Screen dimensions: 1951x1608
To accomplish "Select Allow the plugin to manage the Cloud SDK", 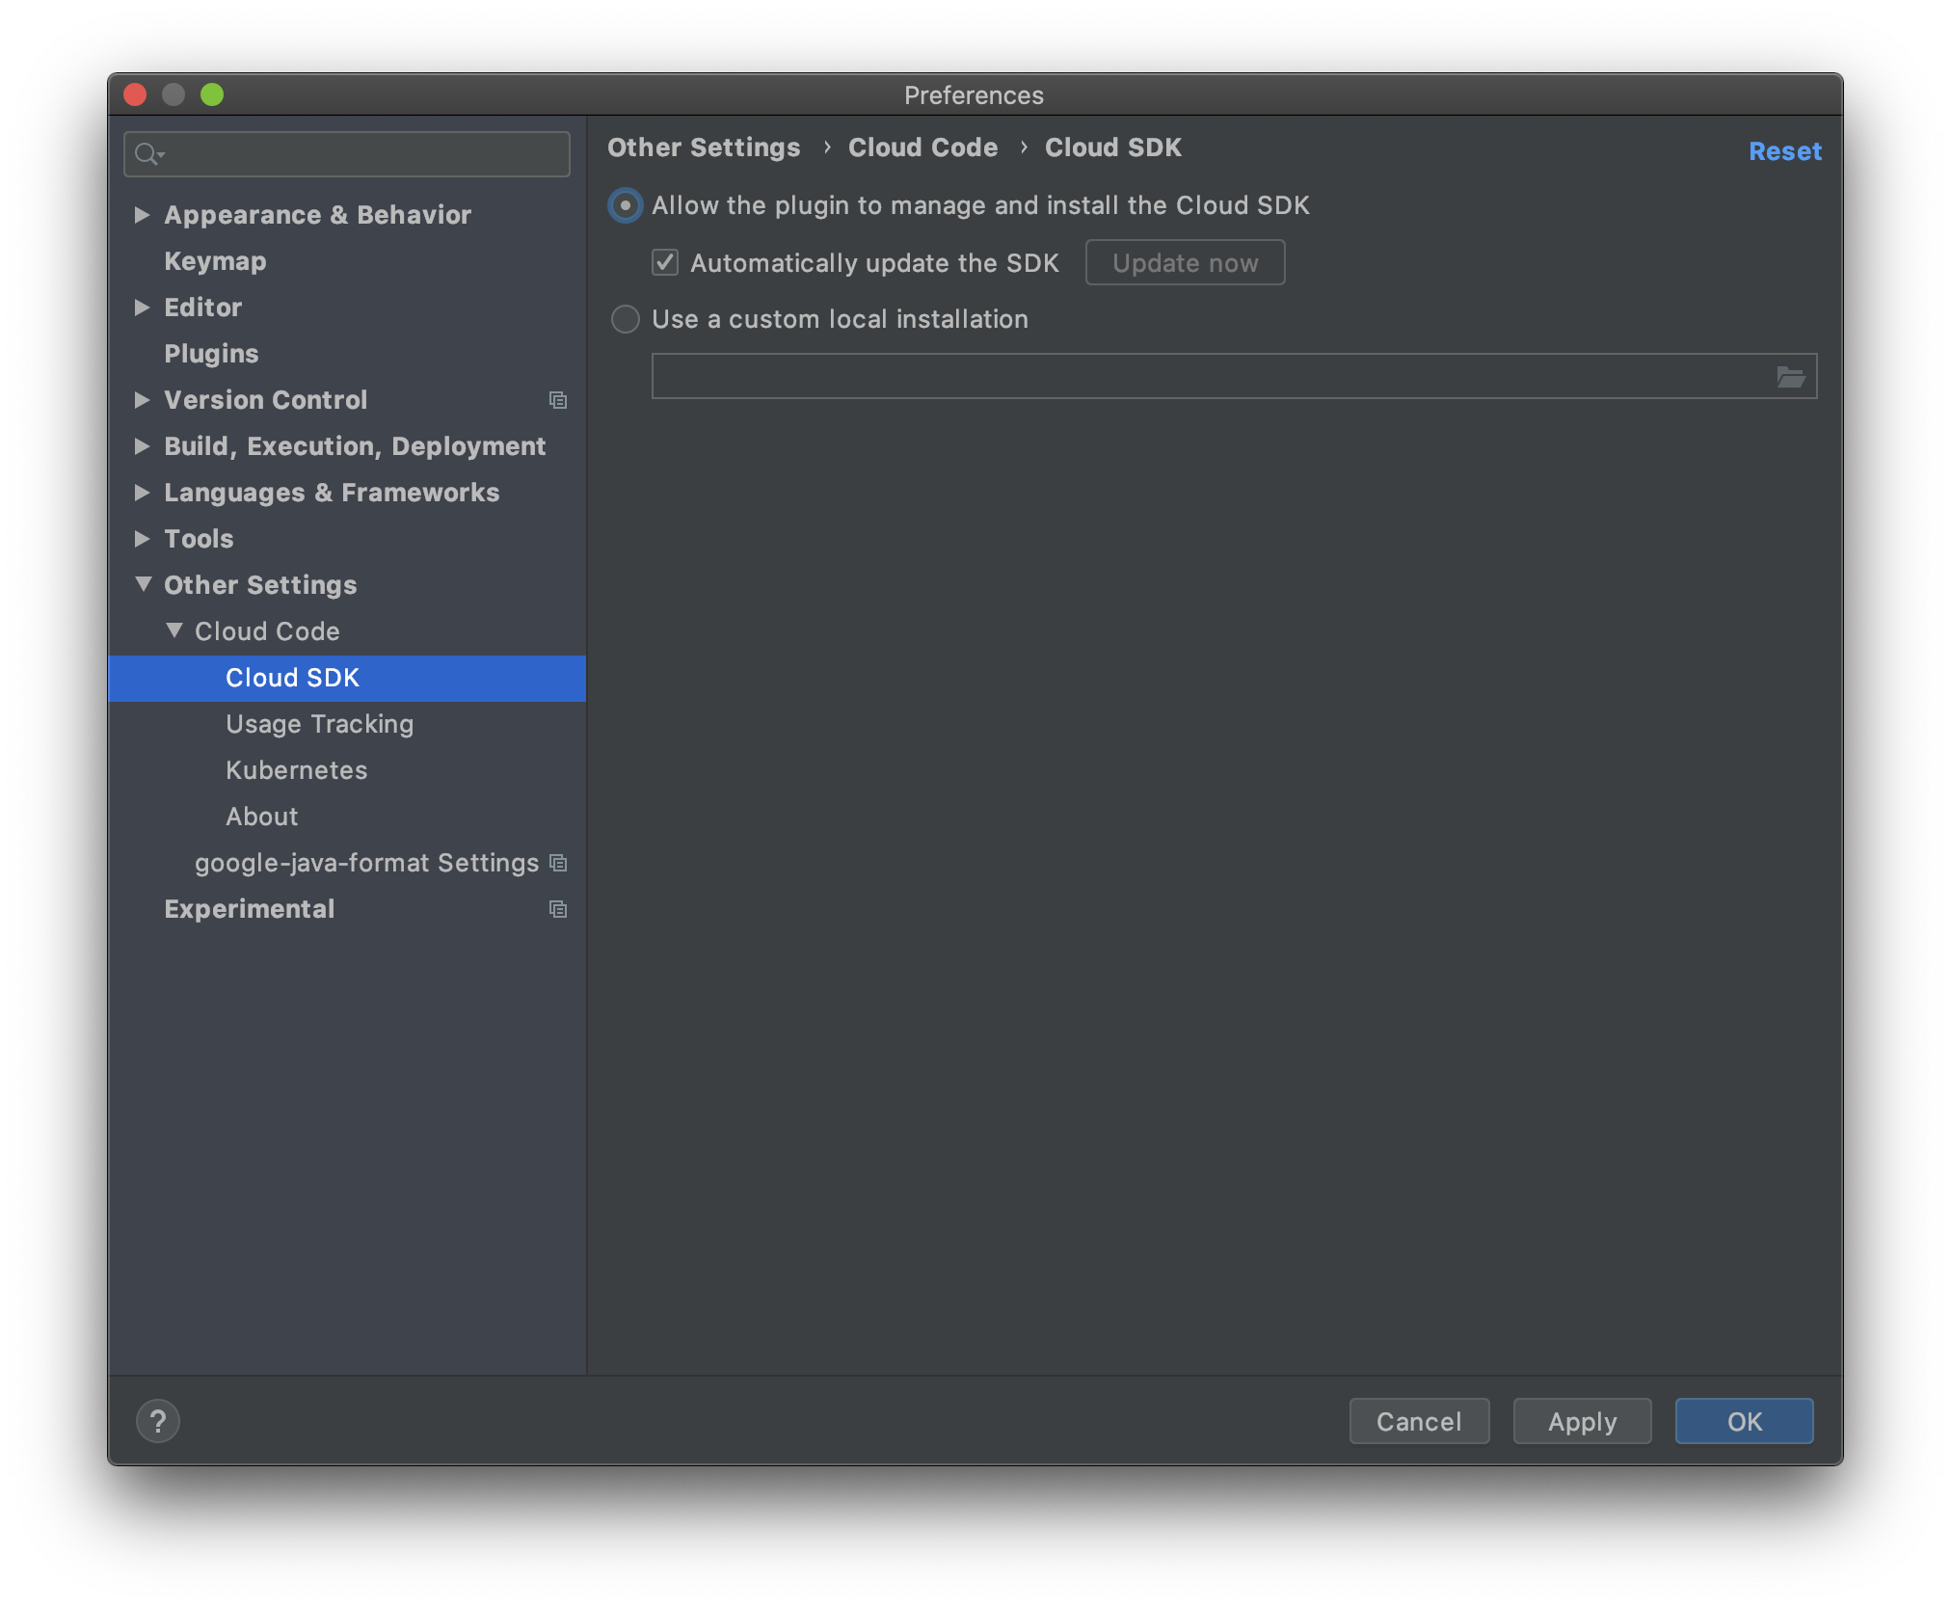I will (625, 205).
